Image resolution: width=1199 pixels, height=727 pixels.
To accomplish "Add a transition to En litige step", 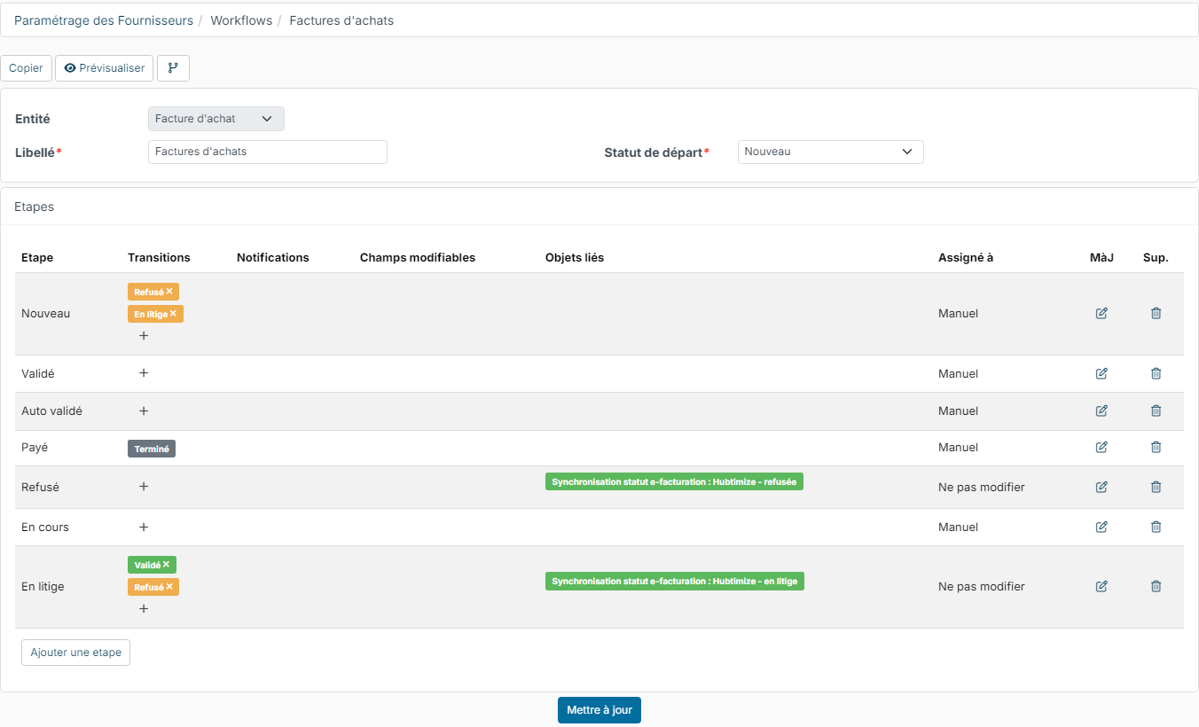I will [x=144, y=608].
